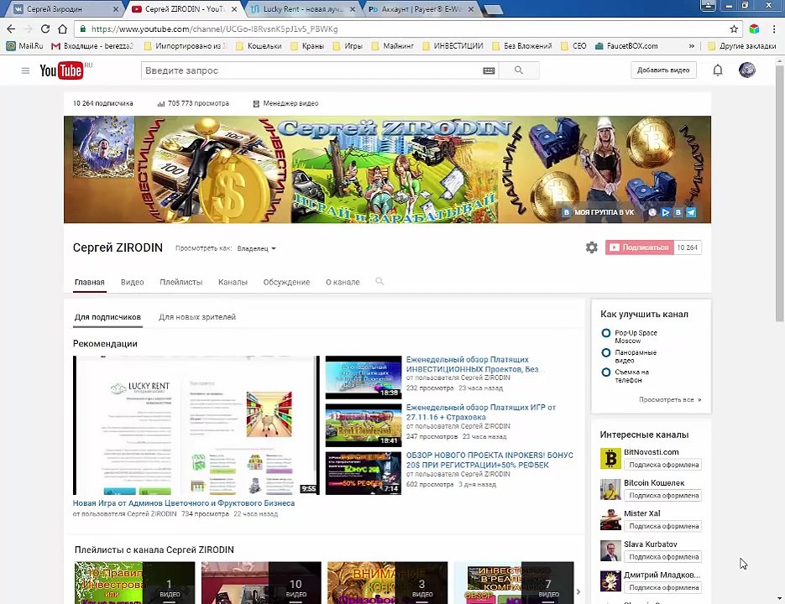
Task: Open ОБЗОР НОВОГО ПРОЕКТА INPOKERS video link
Action: [x=489, y=460]
